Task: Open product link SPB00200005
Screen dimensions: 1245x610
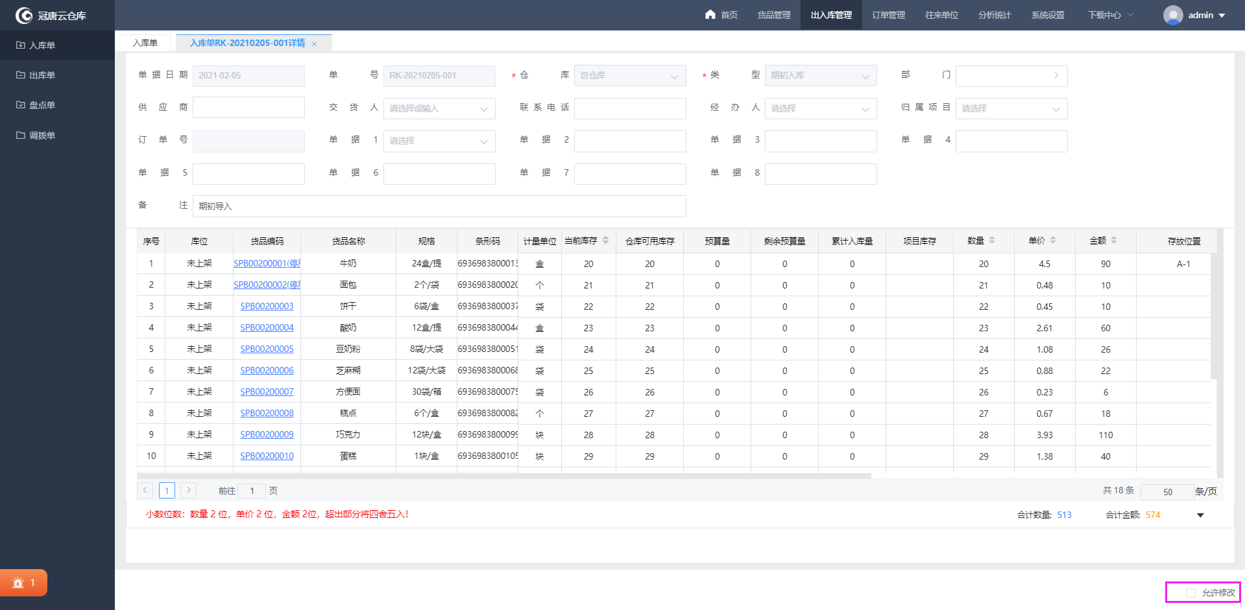Action: pos(267,349)
